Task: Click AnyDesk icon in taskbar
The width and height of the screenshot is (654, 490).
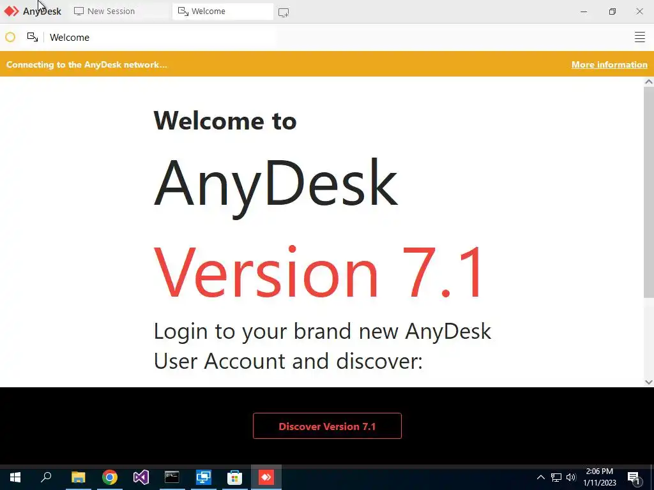Action: click(x=266, y=477)
